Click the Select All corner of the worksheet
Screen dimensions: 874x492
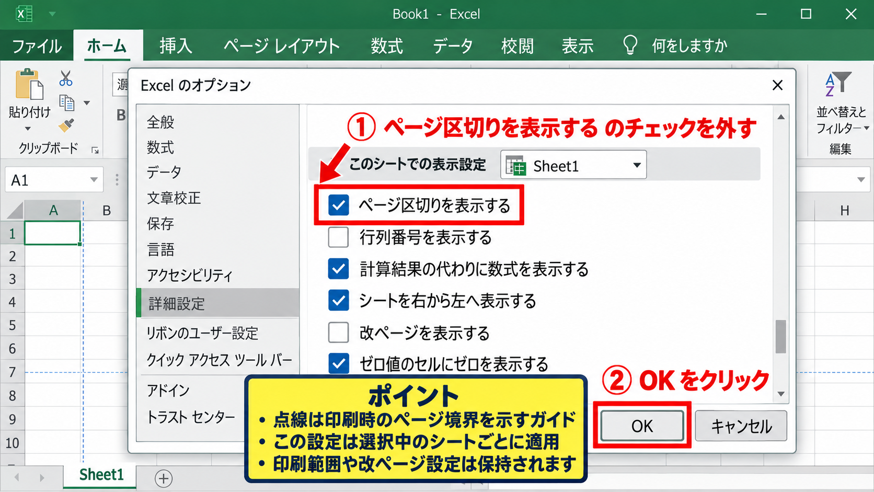(x=15, y=210)
